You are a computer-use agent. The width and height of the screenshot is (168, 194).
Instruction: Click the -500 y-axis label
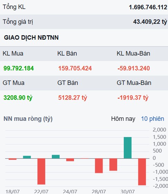(x=158, y=165)
